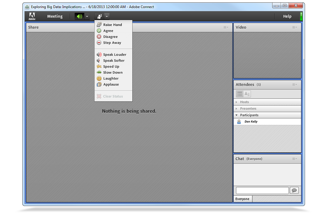
Task: Switch to attendee list view
Action: [240, 94]
